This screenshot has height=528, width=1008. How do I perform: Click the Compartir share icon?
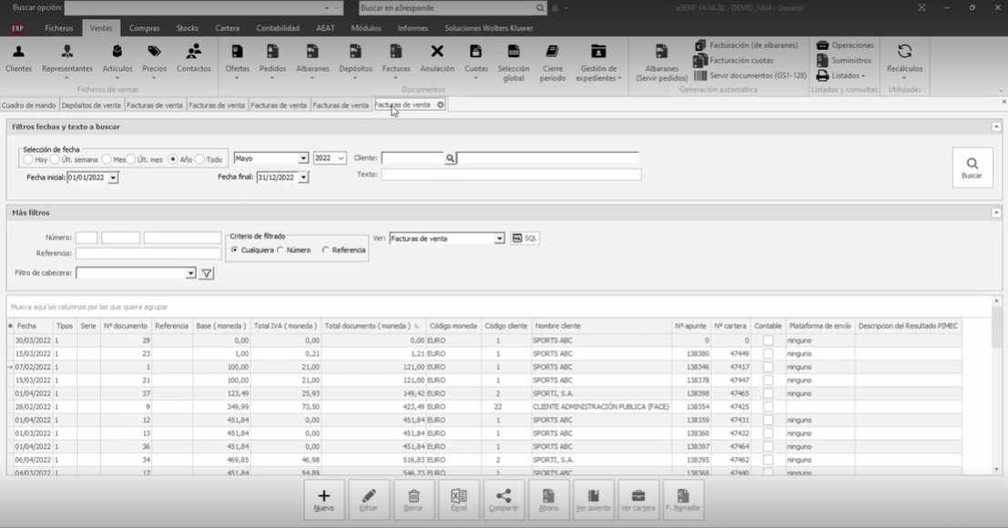pos(504,500)
